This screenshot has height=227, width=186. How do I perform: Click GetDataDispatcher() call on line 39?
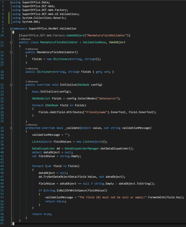point(116,148)
